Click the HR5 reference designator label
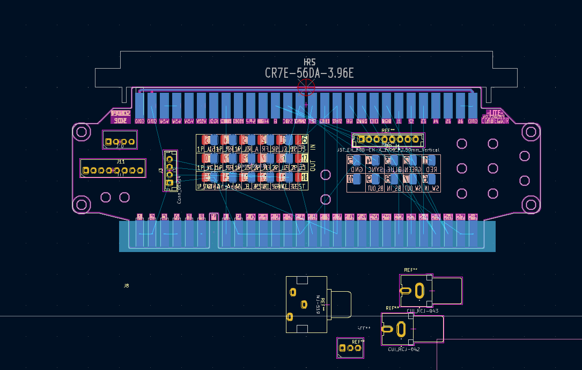Viewport: 582px width, 370px height. click(x=310, y=62)
